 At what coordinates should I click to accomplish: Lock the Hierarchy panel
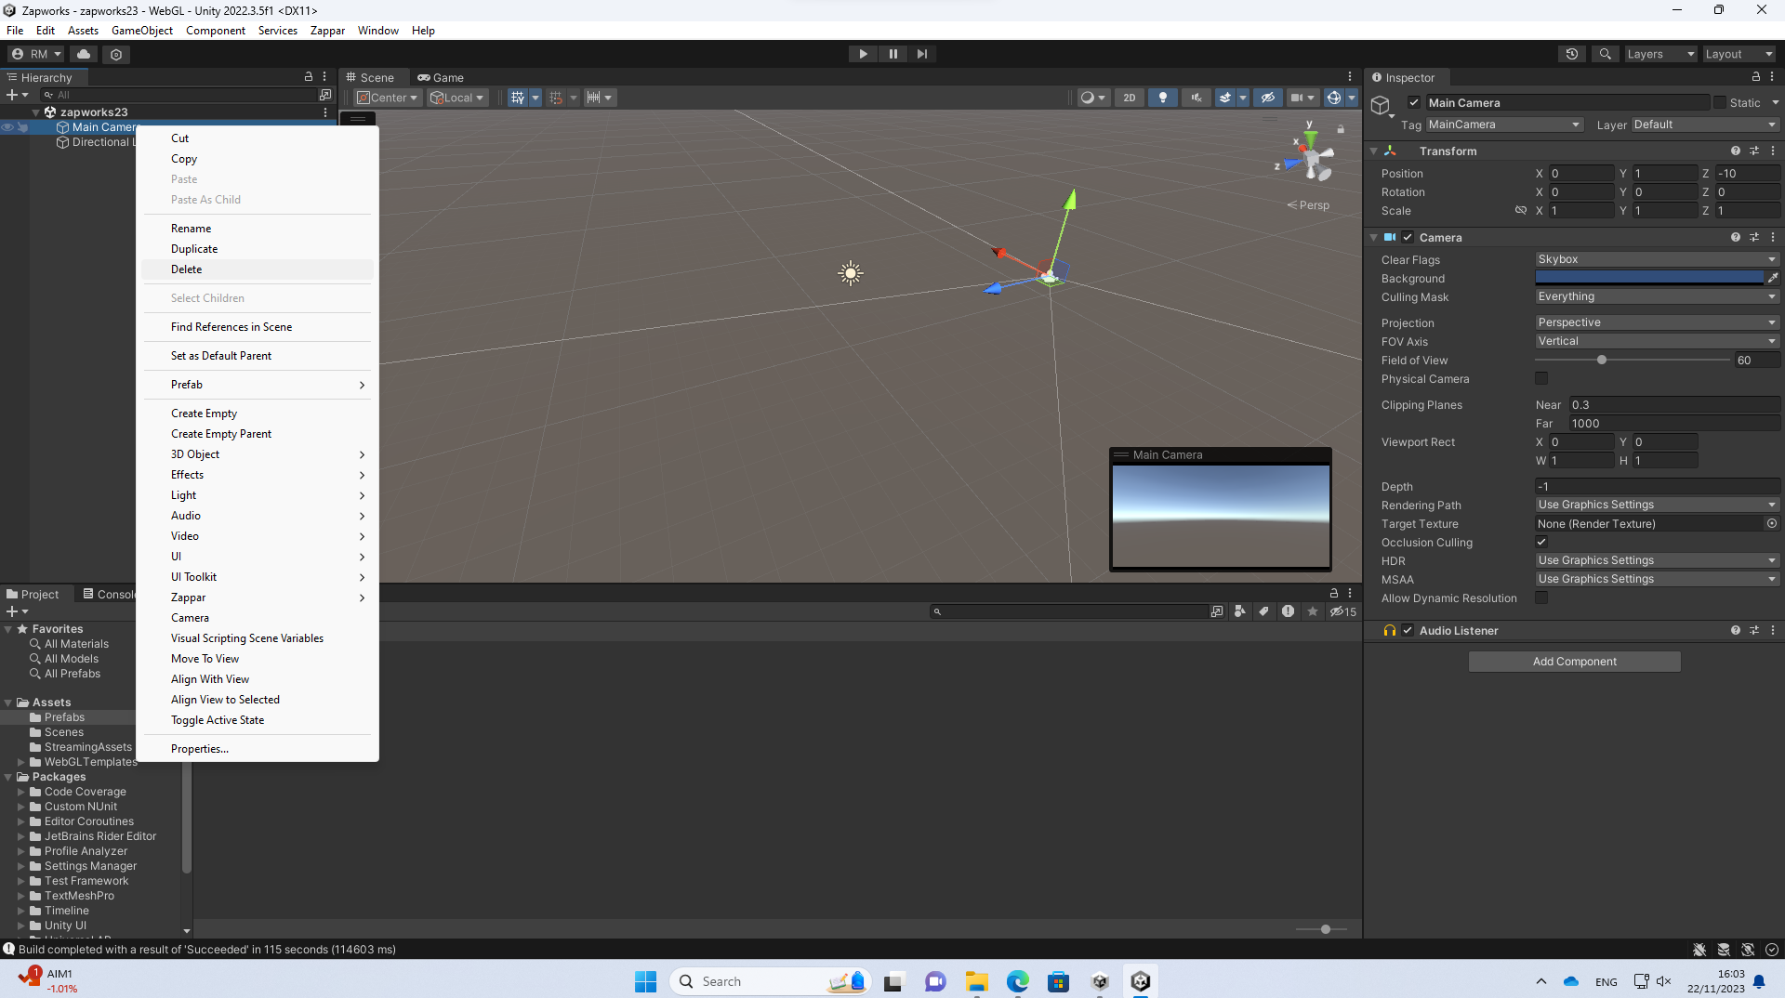309,77
